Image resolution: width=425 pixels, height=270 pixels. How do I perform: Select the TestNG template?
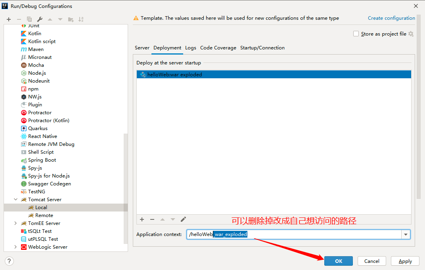pos(36,192)
